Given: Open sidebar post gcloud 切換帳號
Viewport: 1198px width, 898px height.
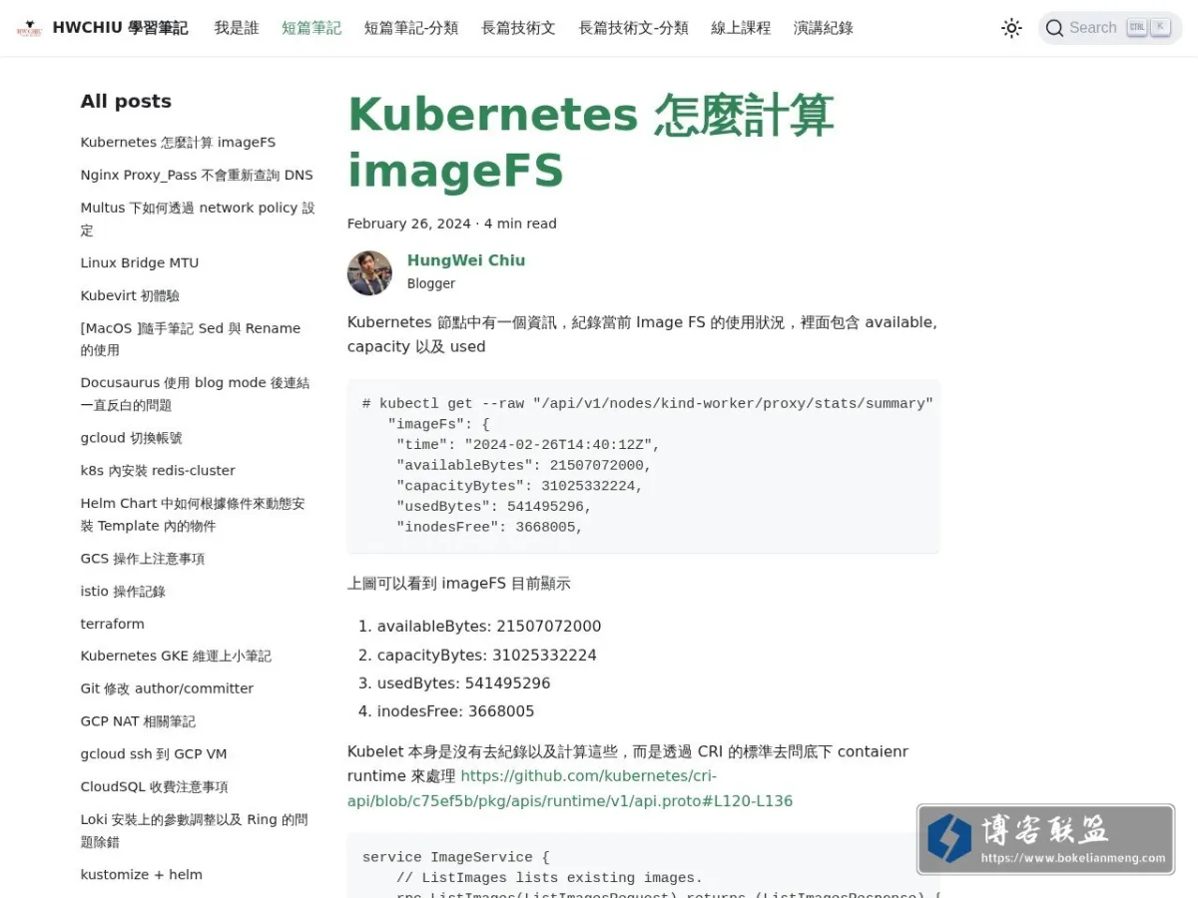Looking at the screenshot, I should 132,438.
